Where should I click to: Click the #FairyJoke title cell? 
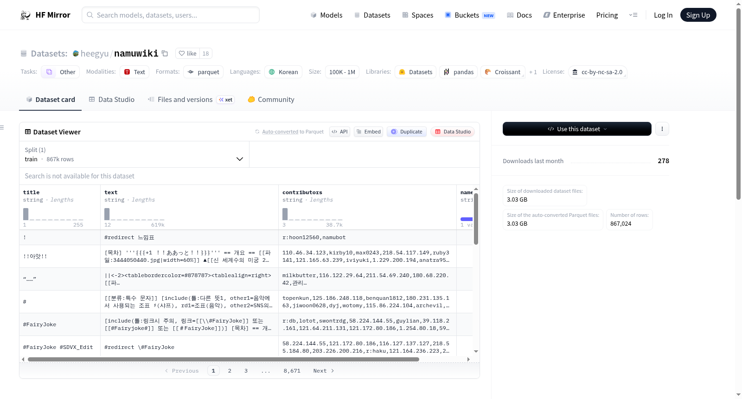(60, 324)
